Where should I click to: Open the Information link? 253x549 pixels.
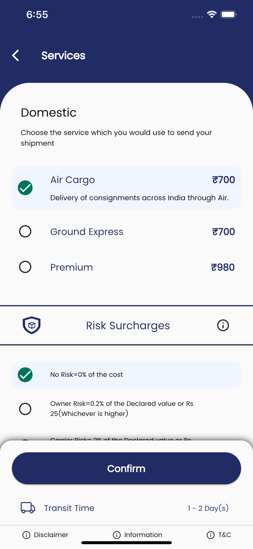pos(143,535)
